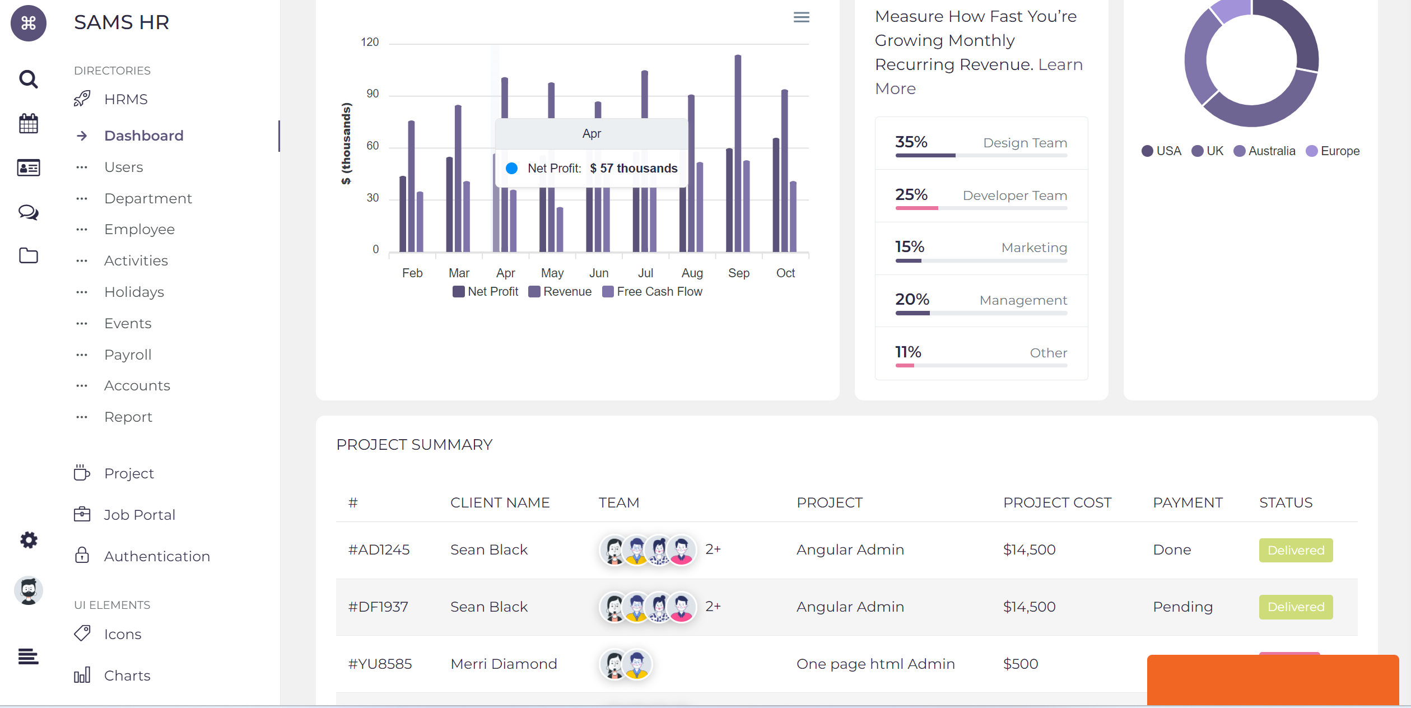Click Delivered badge for #AD1245

1296,550
